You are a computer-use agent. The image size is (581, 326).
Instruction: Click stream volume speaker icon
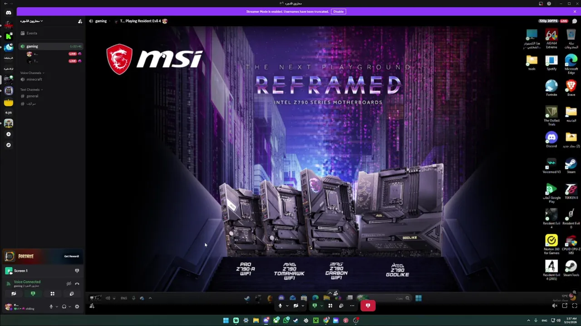point(555,306)
